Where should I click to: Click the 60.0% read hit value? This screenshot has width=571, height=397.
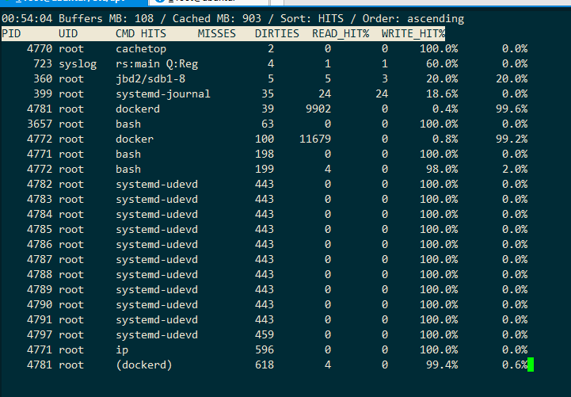pyautogui.click(x=442, y=63)
